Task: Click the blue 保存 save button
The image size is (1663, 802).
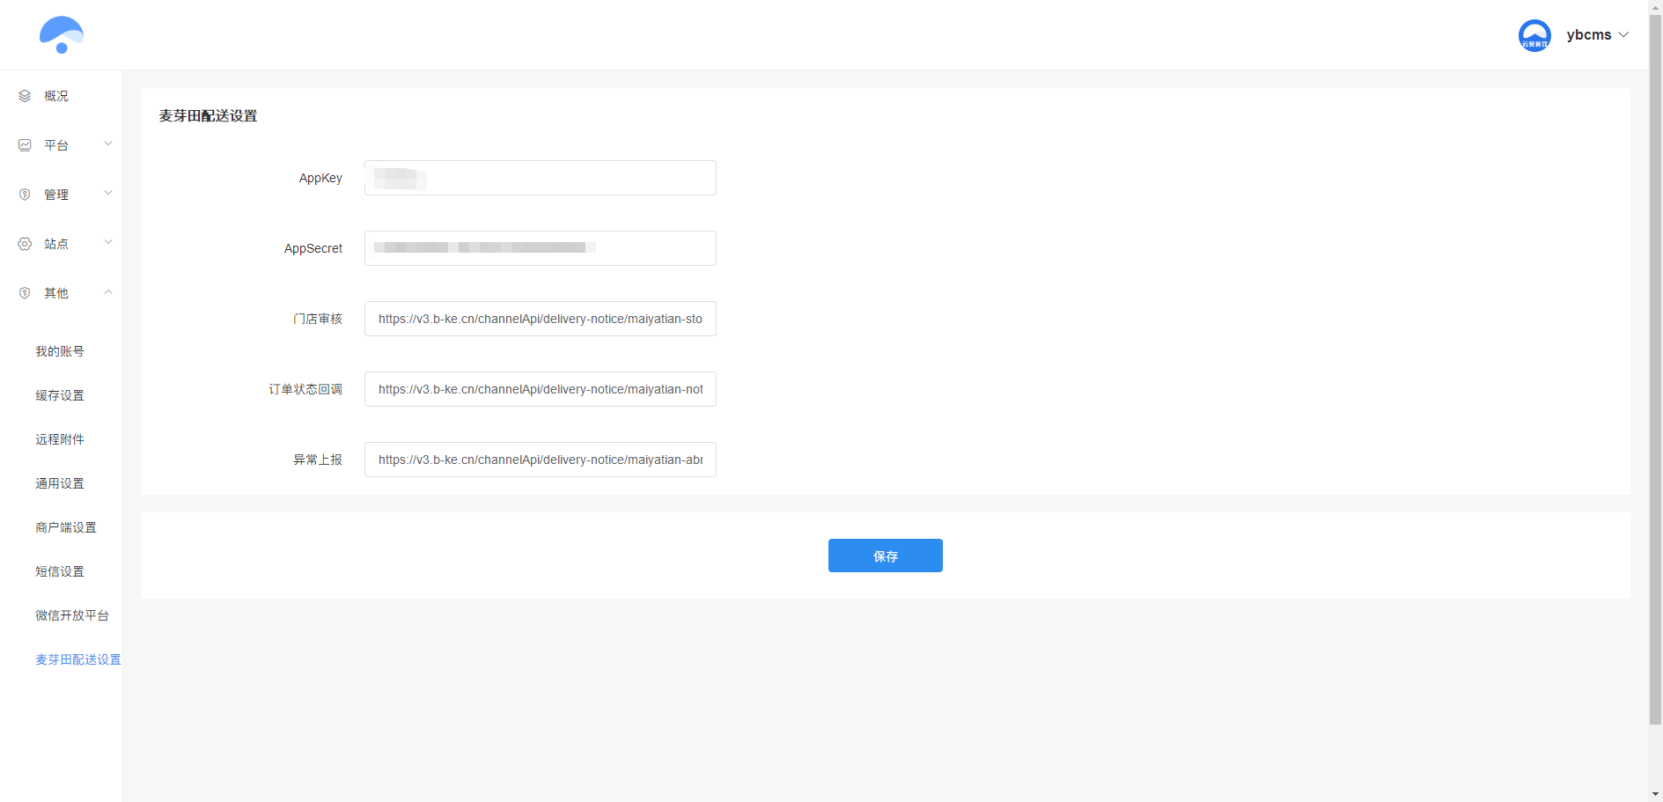Action: 886,556
